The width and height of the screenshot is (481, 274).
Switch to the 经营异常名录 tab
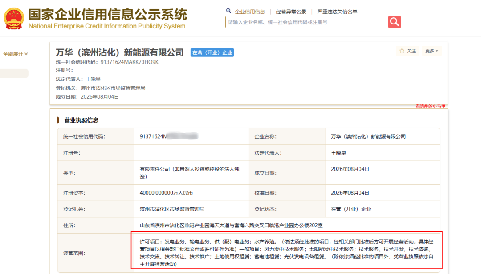tap(291, 12)
